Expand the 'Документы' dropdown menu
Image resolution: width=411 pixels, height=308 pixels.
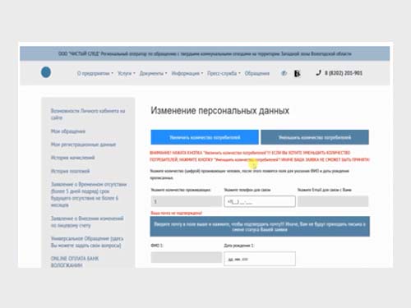coord(153,73)
